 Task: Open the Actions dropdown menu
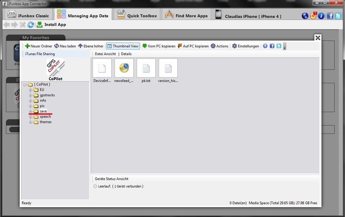click(x=219, y=46)
